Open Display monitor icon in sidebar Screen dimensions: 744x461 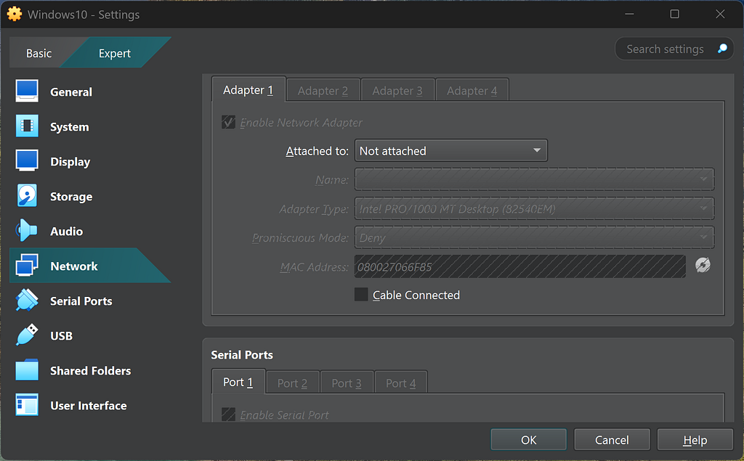[x=27, y=162]
